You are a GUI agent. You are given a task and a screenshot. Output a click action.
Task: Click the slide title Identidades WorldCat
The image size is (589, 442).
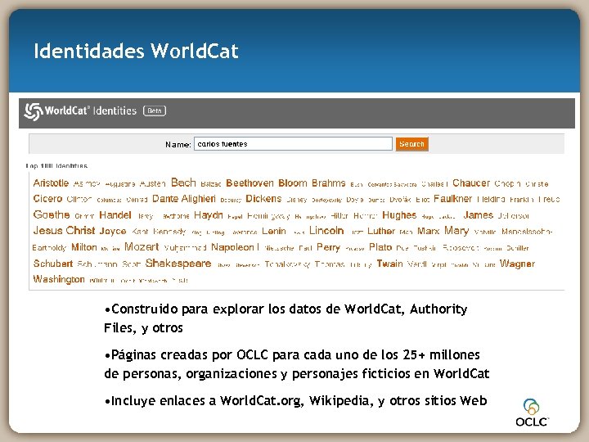(x=136, y=51)
